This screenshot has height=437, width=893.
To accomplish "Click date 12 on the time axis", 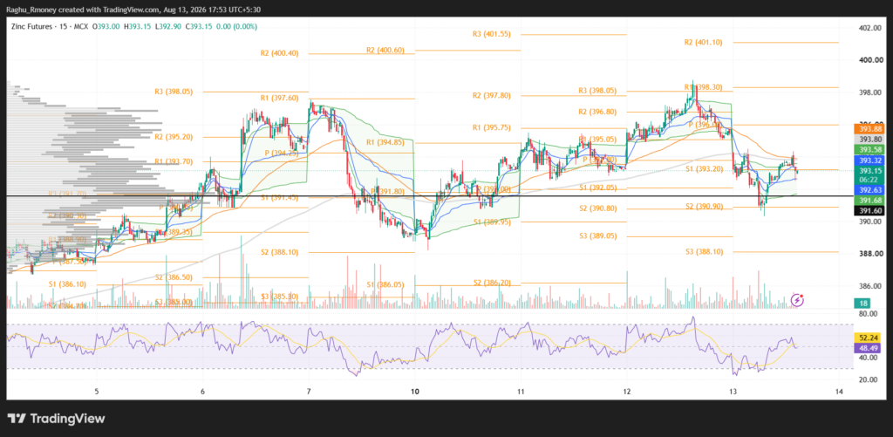I will coord(626,391).
